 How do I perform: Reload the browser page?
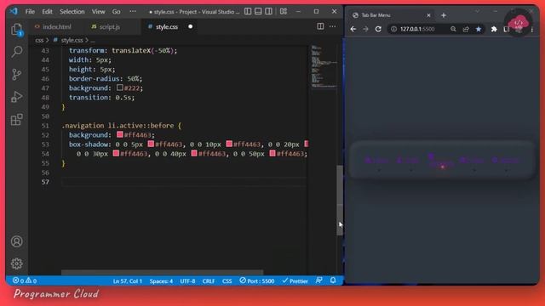click(x=378, y=29)
